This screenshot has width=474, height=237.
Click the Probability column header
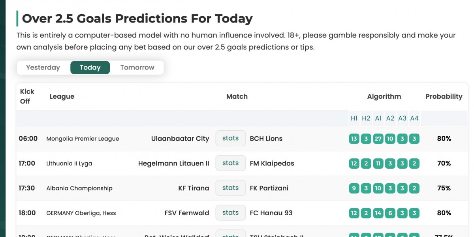click(444, 96)
